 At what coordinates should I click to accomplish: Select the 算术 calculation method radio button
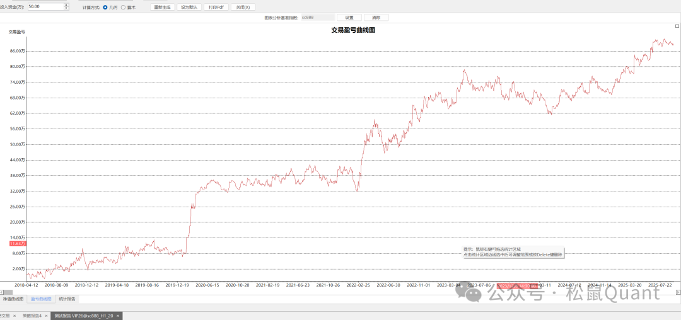pos(124,7)
